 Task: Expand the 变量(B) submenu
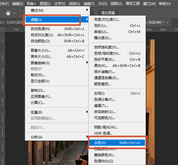(x=57, y=112)
